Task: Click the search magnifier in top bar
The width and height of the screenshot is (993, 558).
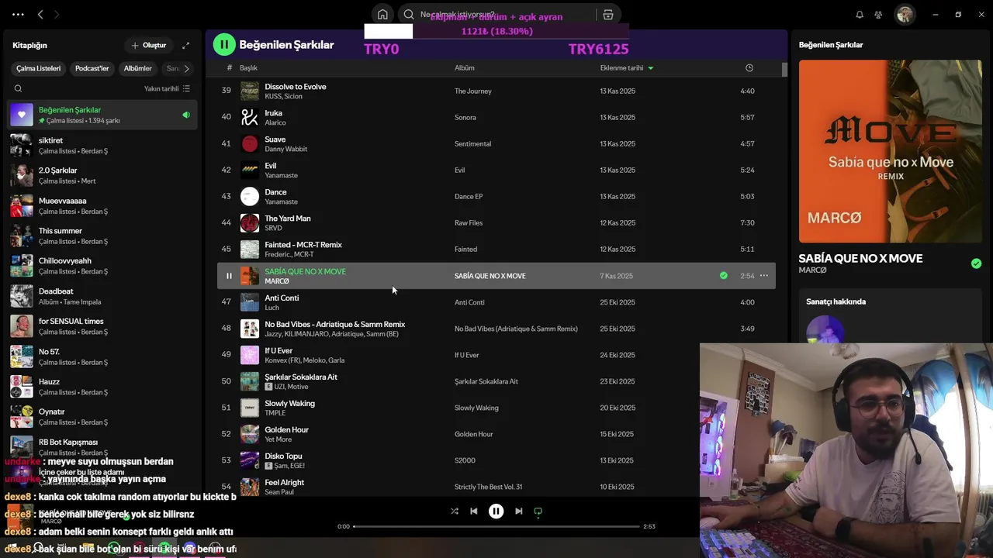Action: click(409, 15)
